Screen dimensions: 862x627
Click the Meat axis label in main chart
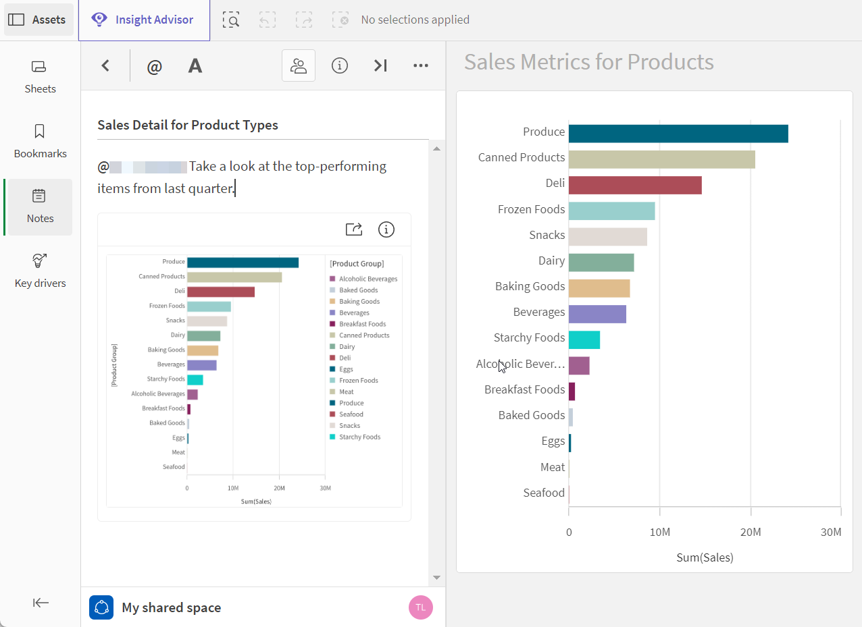[553, 467]
